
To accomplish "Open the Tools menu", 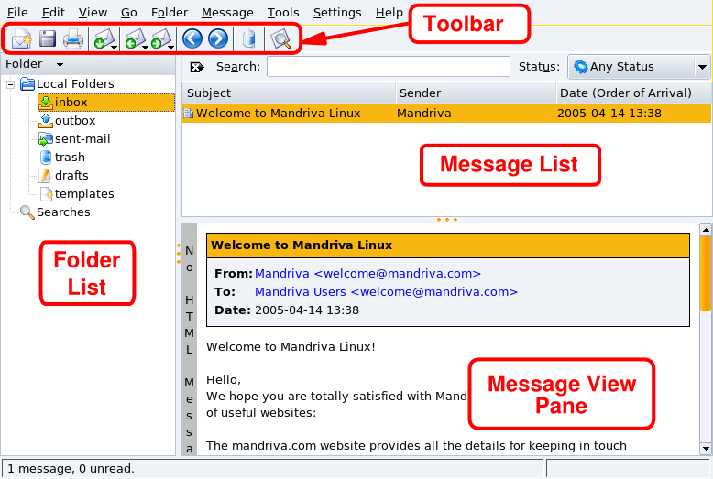I will 283,13.
